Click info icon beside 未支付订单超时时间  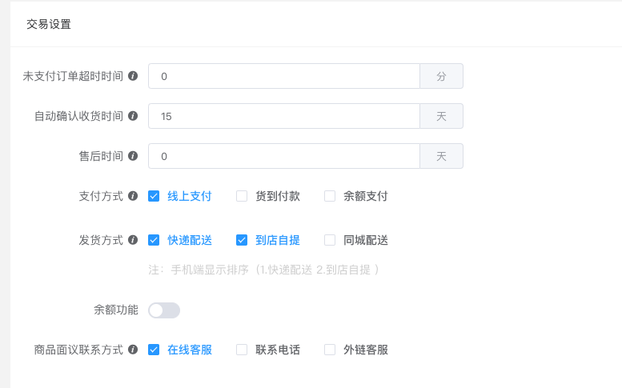[x=133, y=76]
